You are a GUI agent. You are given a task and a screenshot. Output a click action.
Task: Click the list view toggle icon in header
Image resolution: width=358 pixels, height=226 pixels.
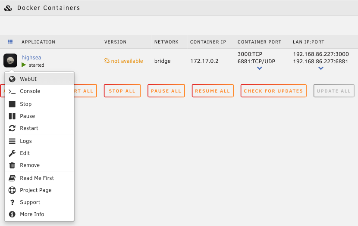point(10,42)
